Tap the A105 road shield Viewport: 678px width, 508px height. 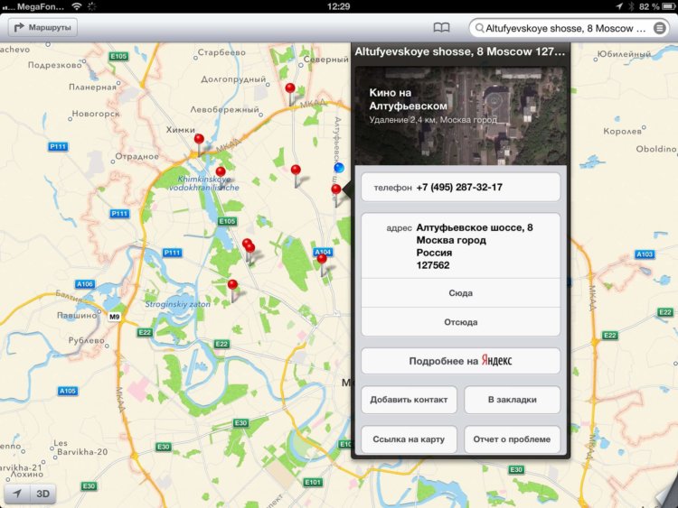[68, 391]
